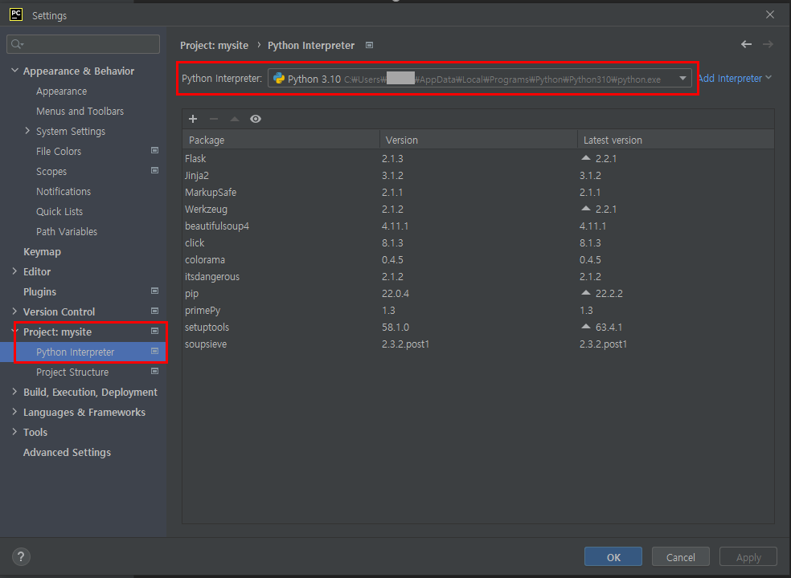This screenshot has height=578, width=791.
Task: Click the upgrade arrow beside Werkzeug 2.2.1
Action: [586, 208]
